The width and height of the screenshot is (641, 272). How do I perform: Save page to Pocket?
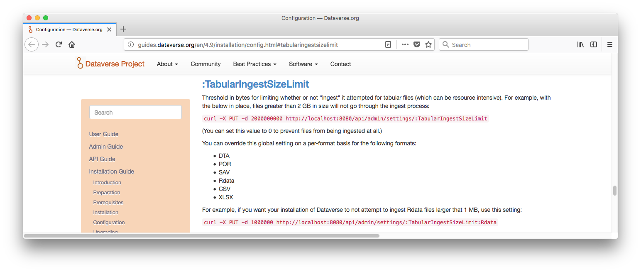[x=417, y=44]
